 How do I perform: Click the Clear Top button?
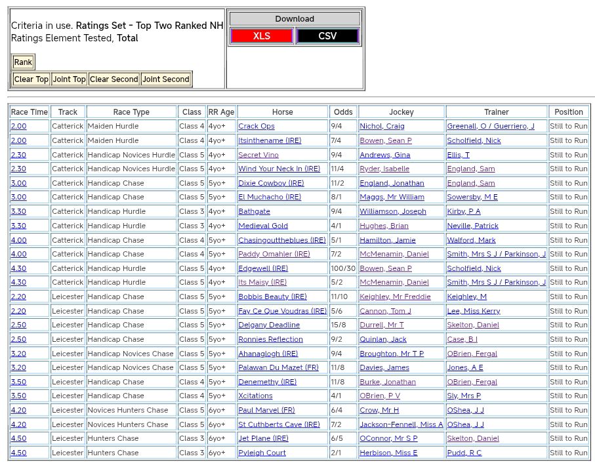(31, 79)
